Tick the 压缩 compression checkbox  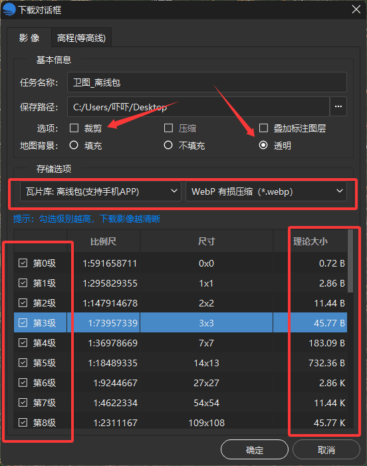[168, 128]
